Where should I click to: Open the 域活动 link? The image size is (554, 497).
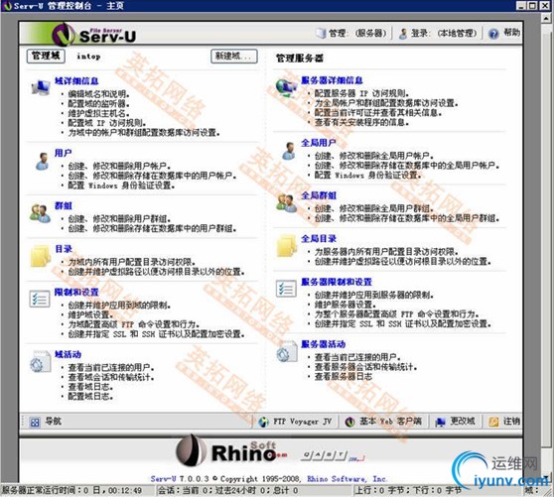point(69,354)
